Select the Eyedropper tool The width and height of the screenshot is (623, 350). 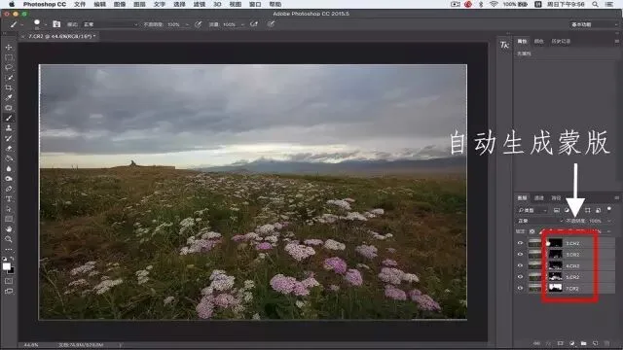pos(9,97)
